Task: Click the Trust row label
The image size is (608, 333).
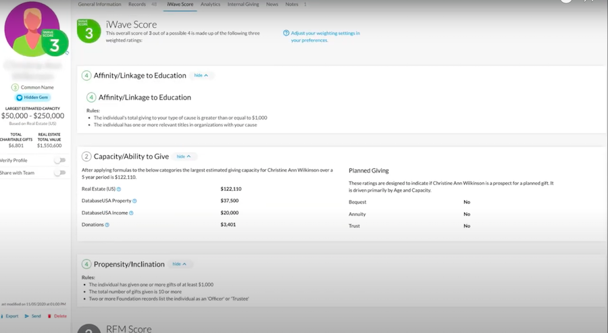Action: [354, 226]
